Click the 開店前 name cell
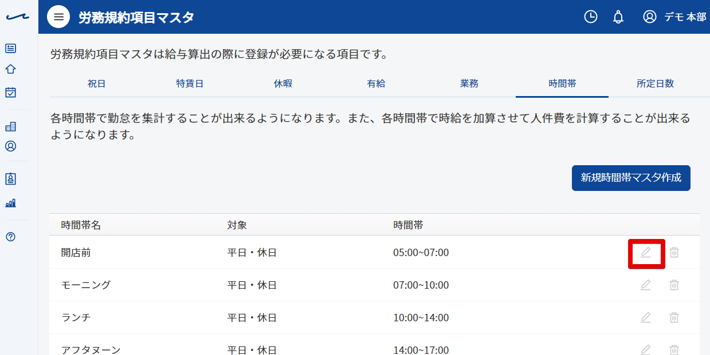Image resolution: width=710 pixels, height=355 pixels. (76, 252)
